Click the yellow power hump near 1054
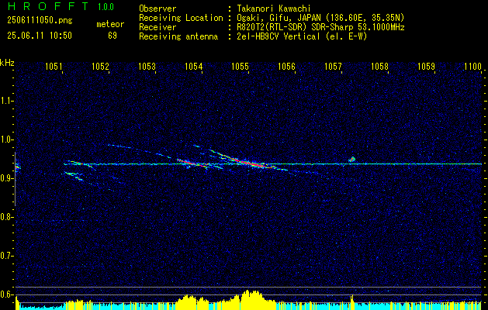Screen dimensions: 488x310 [x=187, y=302]
